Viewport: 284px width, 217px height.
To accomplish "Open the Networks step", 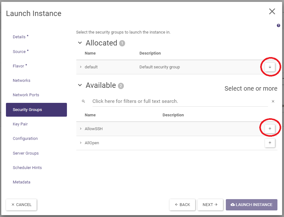I will tap(22, 81).
